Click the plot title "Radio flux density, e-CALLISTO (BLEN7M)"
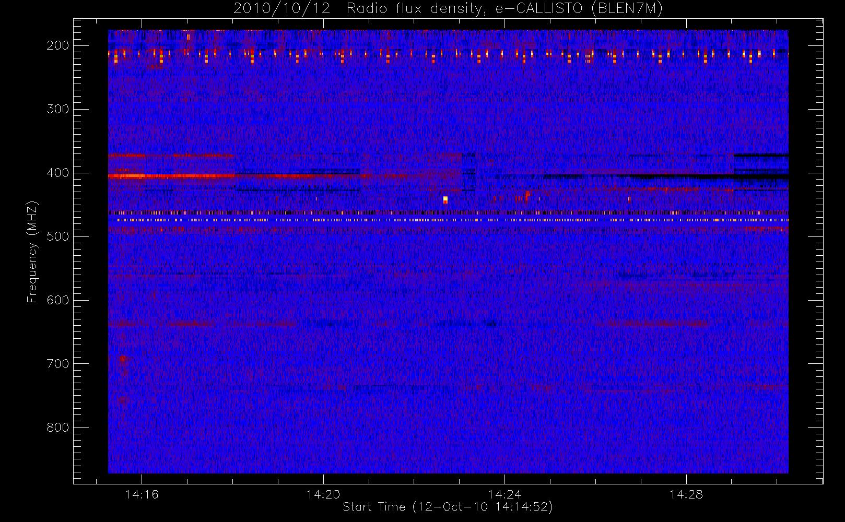 pos(504,9)
